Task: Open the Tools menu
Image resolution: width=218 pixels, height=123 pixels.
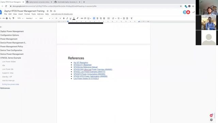Action: point(33,14)
